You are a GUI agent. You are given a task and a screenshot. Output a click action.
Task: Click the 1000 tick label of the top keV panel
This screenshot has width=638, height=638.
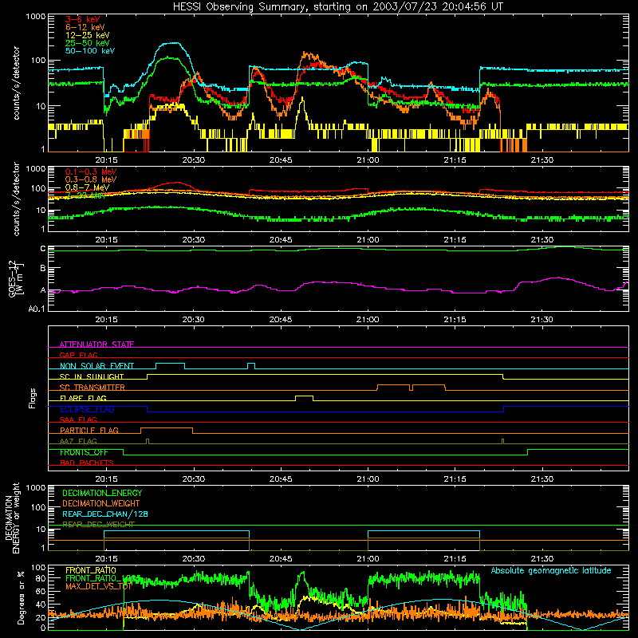coord(36,17)
